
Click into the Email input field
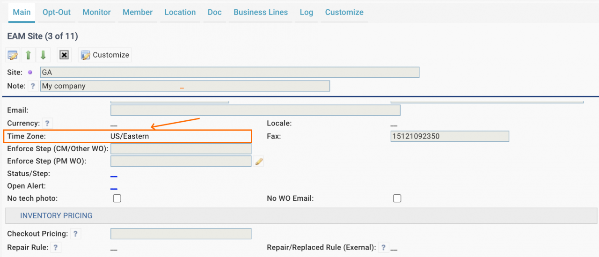point(256,110)
